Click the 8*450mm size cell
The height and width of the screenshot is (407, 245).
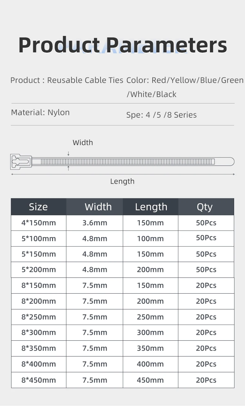(38, 380)
